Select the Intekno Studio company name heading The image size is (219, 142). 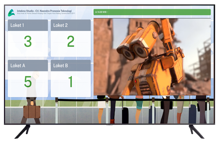(44, 11)
